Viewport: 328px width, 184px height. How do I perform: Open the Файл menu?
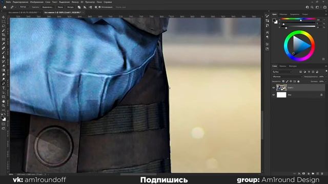(8, 2)
